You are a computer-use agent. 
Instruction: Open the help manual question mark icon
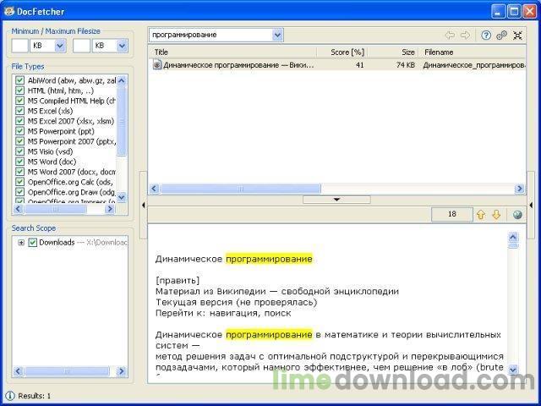(x=486, y=36)
